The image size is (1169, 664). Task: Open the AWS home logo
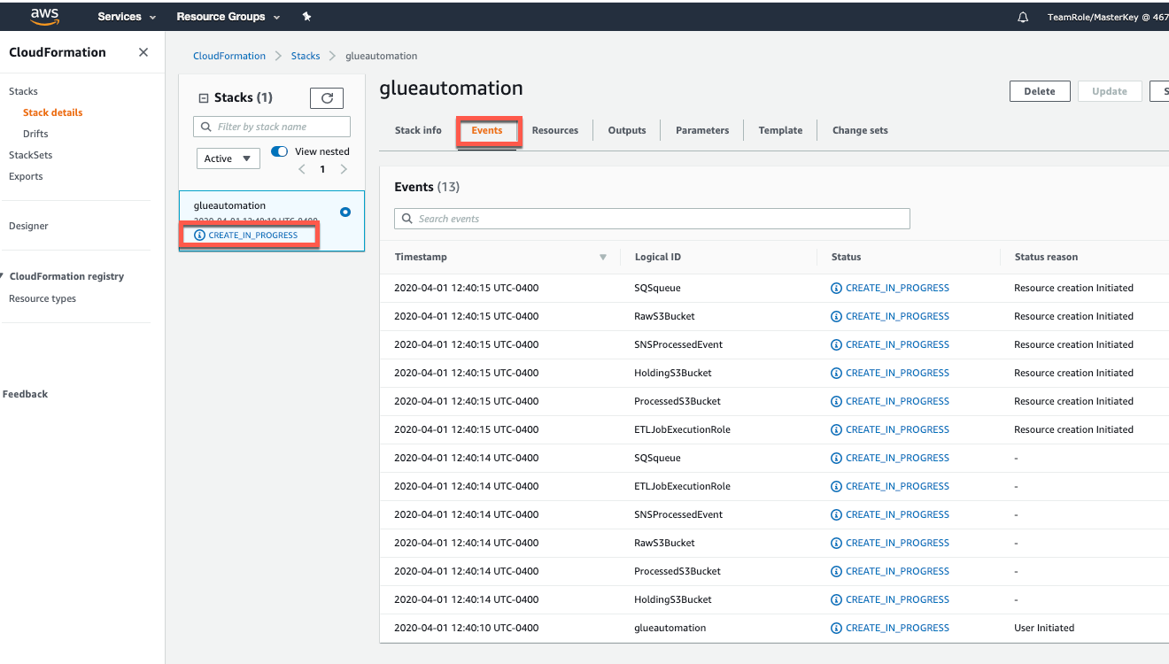[44, 15]
